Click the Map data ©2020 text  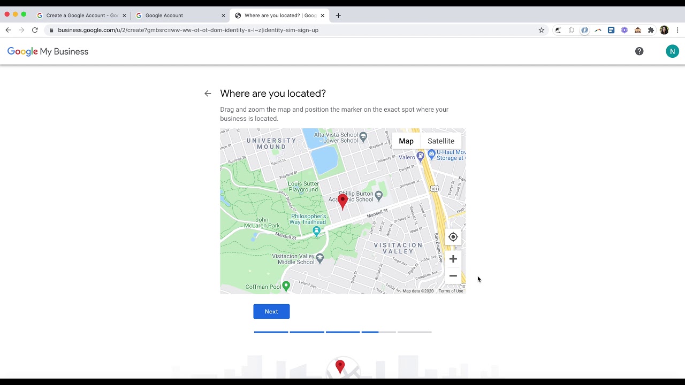pyautogui.click(x=418, y=291)
